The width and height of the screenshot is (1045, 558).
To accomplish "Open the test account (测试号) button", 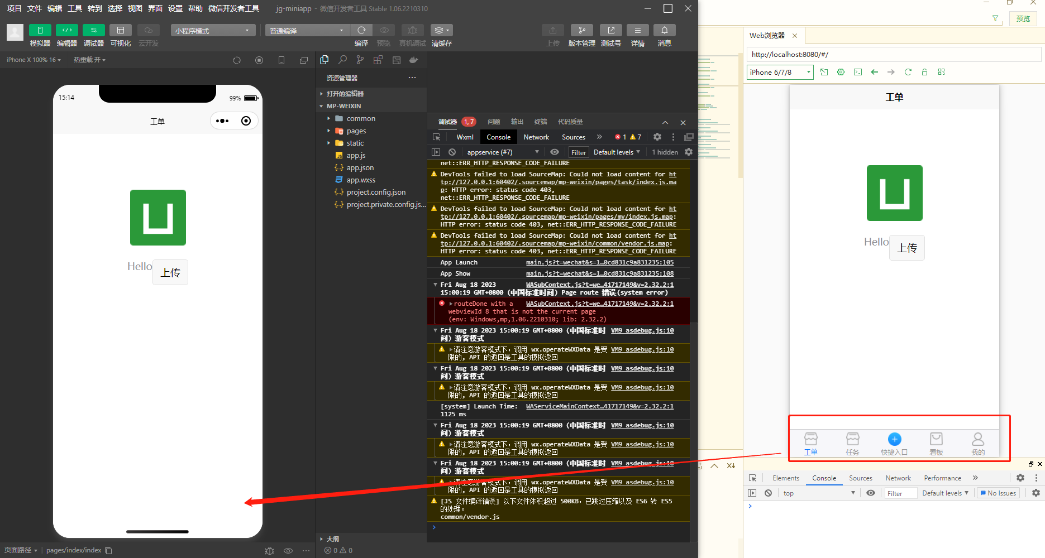I will click(611, 30).
